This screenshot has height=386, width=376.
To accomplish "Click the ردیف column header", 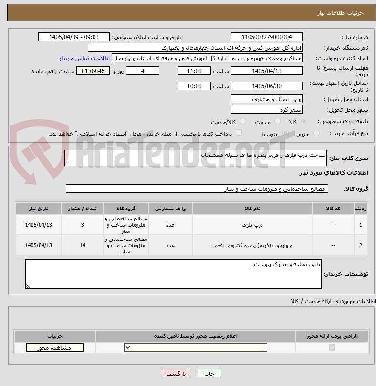I will tap(361, 209).
